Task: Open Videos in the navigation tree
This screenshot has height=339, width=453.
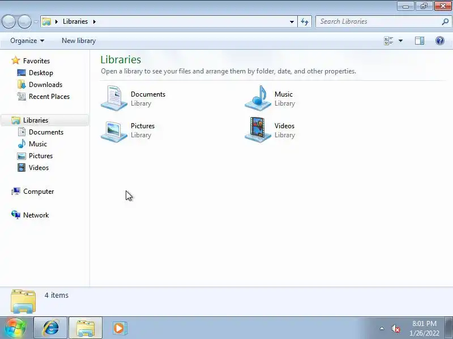Action: click(39, 167)
